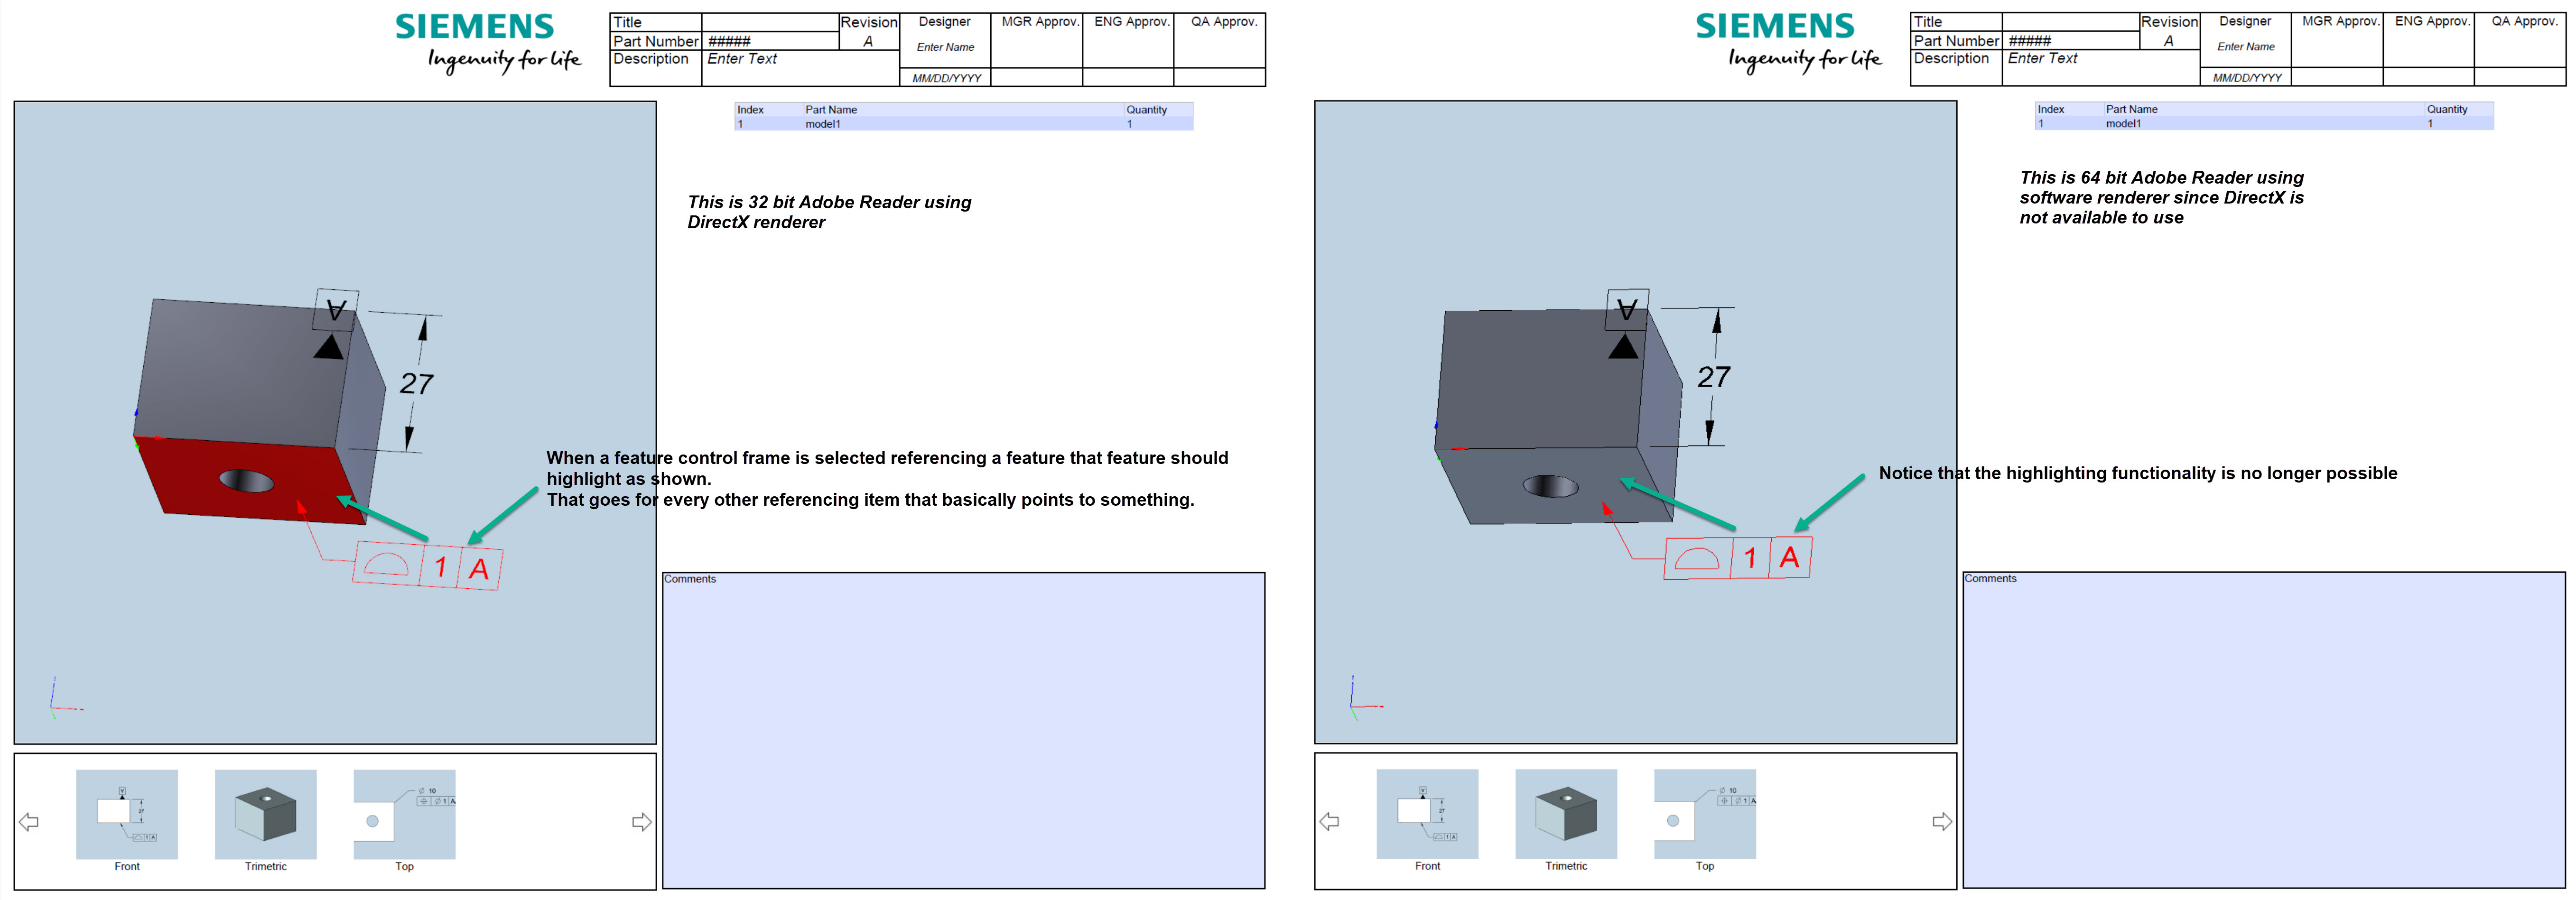
Task: Open Top view thumbnail on 64-bit page
Action: (x=1705, y=815)
